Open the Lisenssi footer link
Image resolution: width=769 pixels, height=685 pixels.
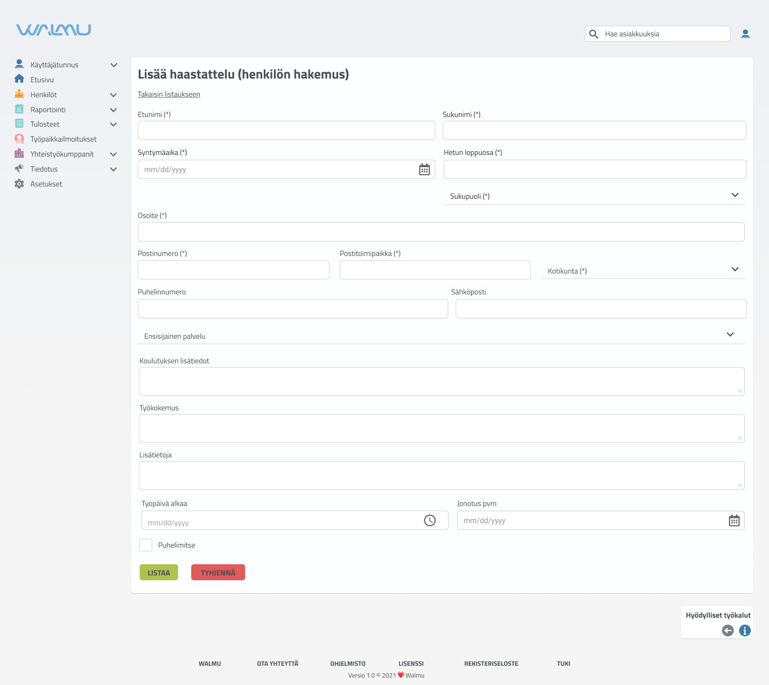[x=411, y=663]
